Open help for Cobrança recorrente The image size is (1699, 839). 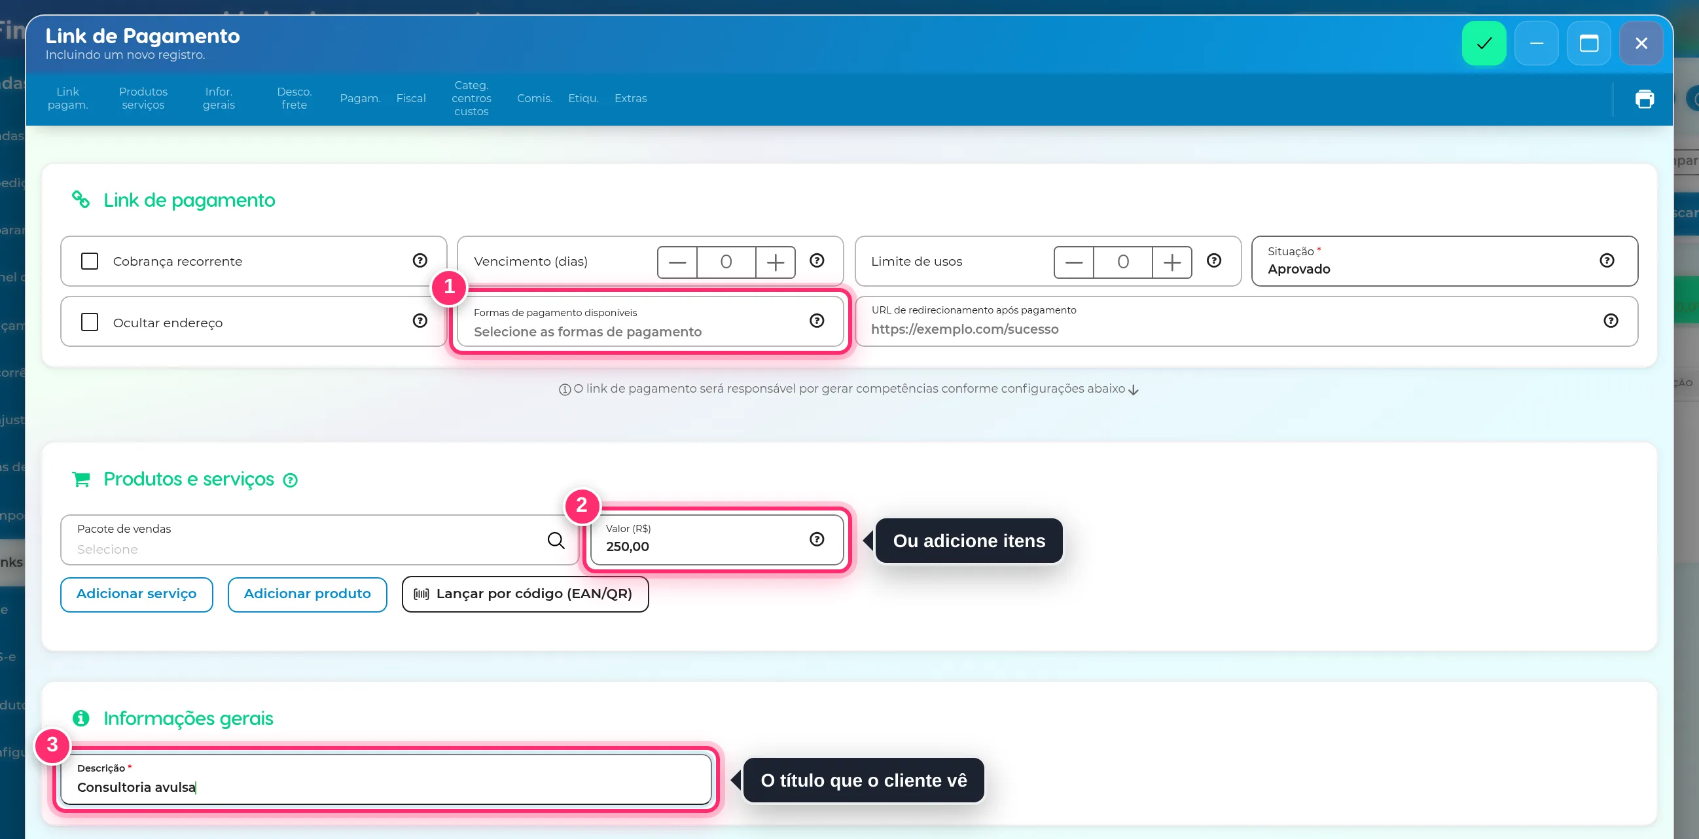(420, 260)
